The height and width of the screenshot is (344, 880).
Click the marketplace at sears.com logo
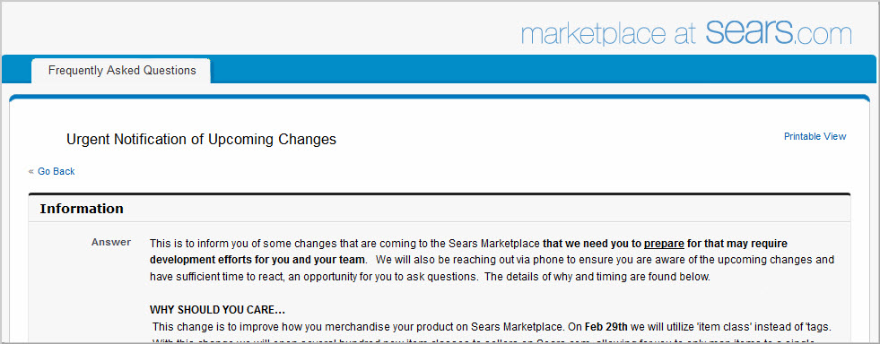[x=686, y=32]
